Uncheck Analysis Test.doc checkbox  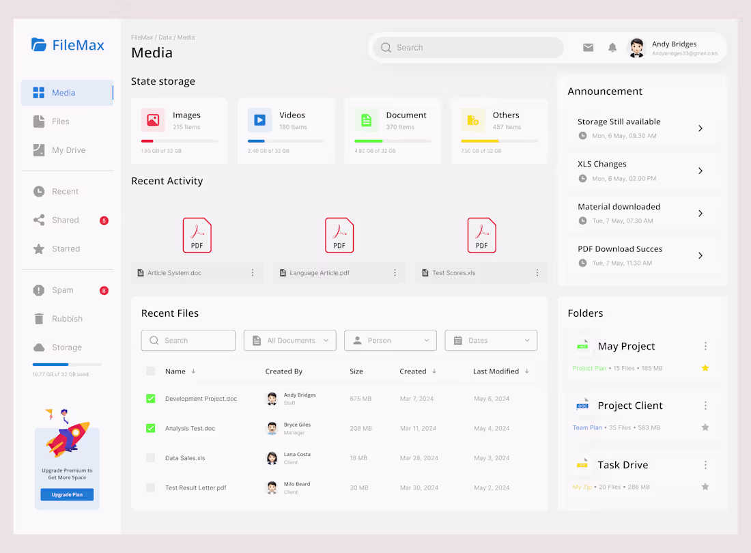coord(150,428)
